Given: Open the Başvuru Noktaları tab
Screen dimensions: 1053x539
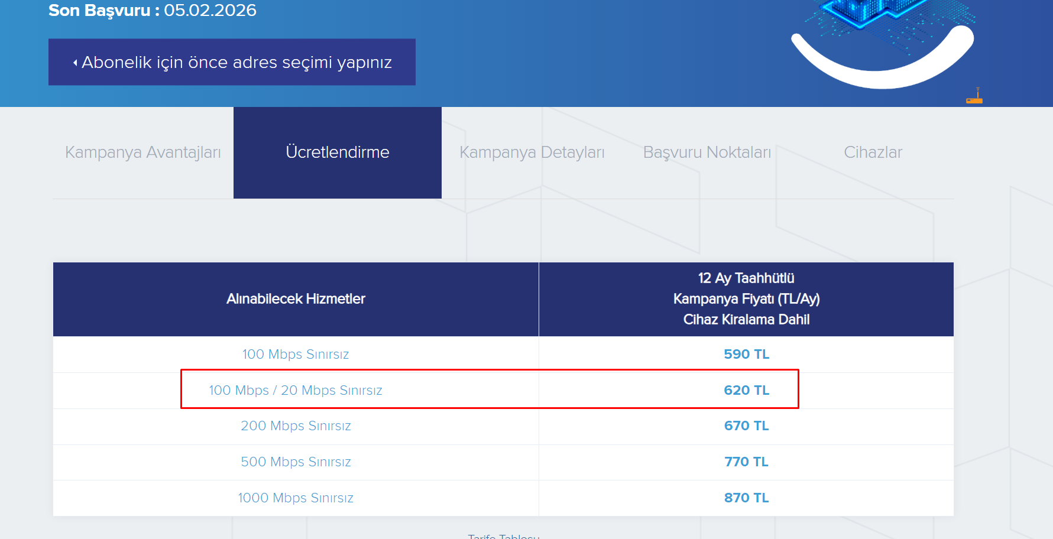Looking at the screenshot, I should pos(707,152).
